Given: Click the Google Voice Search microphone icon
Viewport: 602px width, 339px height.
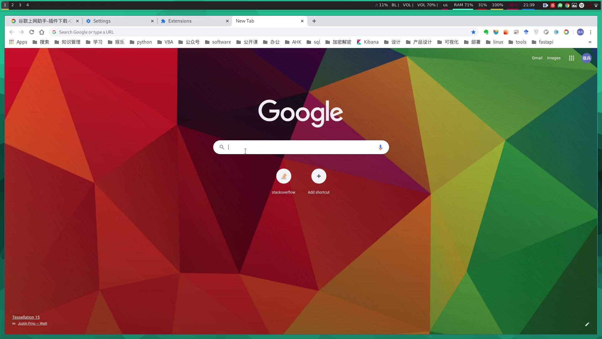Looking at the screenshot, I should (380, 147).
